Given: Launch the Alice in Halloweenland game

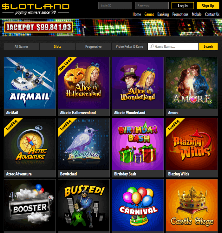Looking at the screenshot, I should (x=84, y=83).
